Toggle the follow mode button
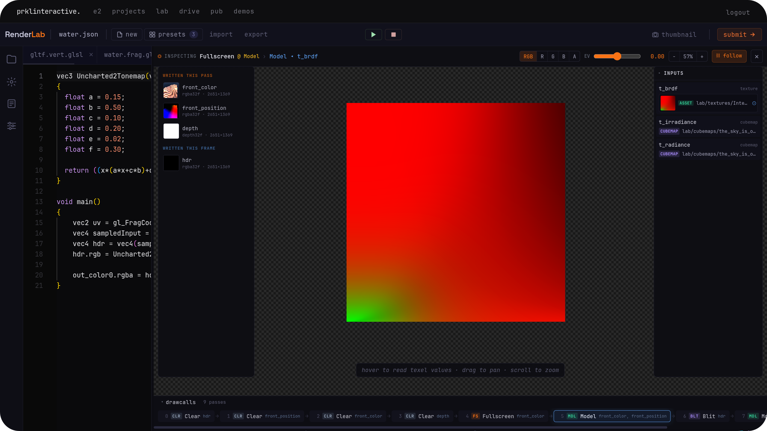 [729, 56]
